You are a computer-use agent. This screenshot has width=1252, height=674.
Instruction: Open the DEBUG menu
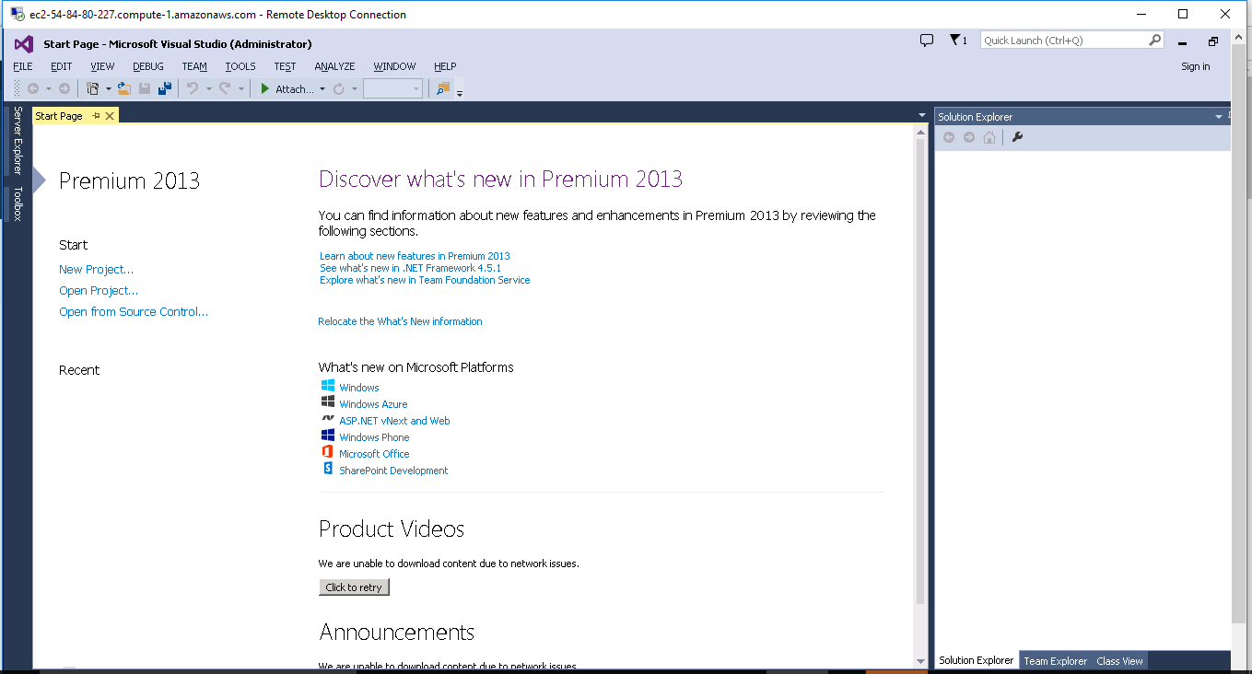148,66
